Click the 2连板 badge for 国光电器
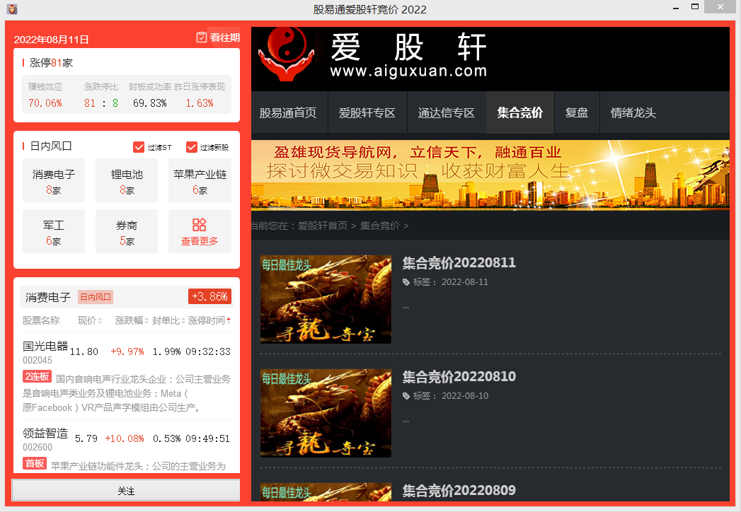Viewport: 741px width, 512px height. [x=37, y=376]
